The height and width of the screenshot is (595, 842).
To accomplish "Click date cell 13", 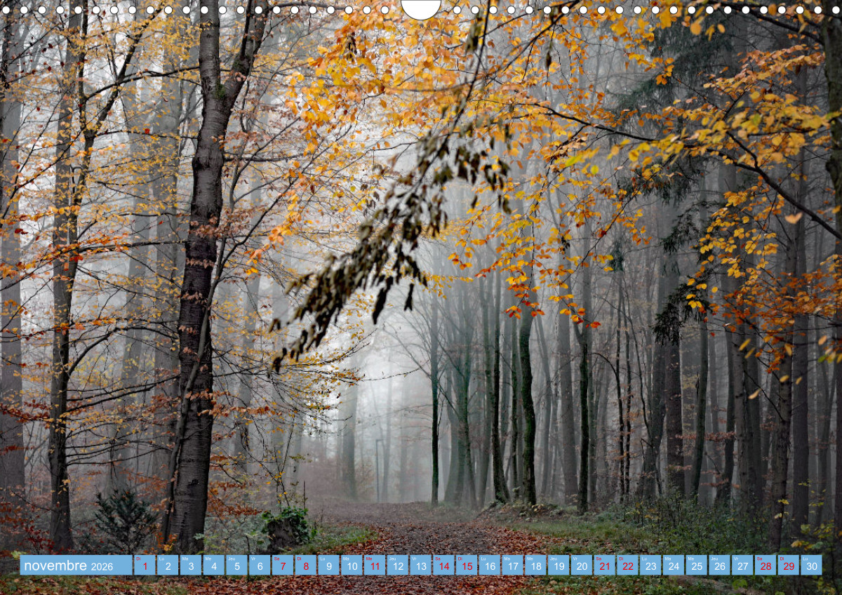I will (x=420, y=566).
